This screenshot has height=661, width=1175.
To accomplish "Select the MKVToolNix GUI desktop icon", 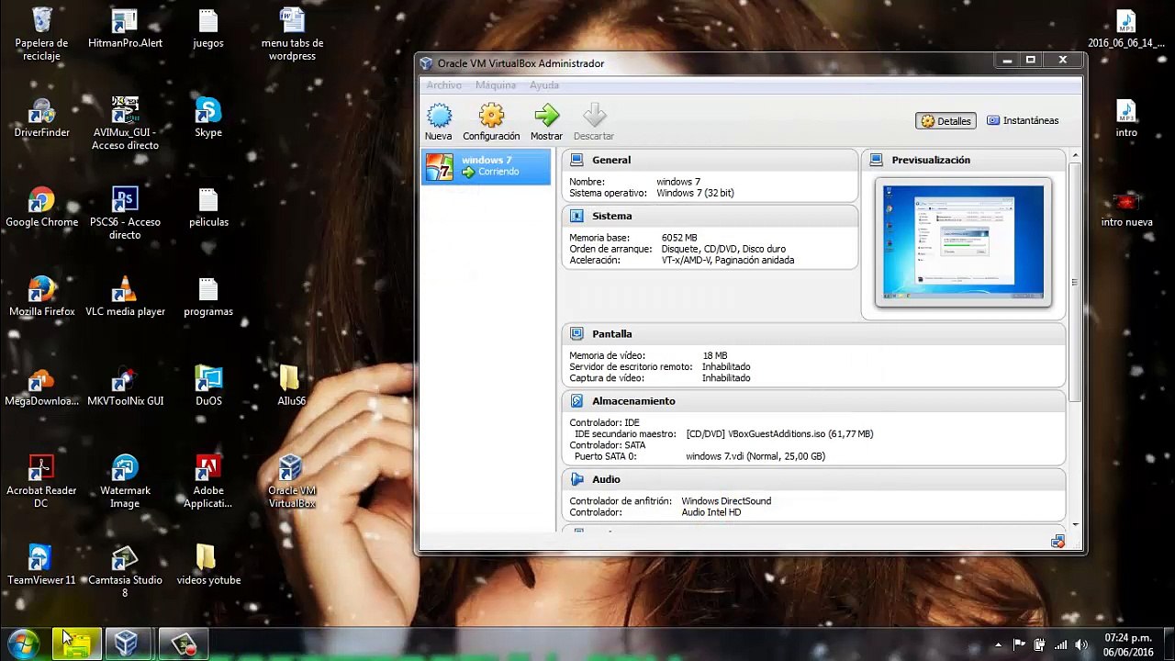I will pos(125,378).
